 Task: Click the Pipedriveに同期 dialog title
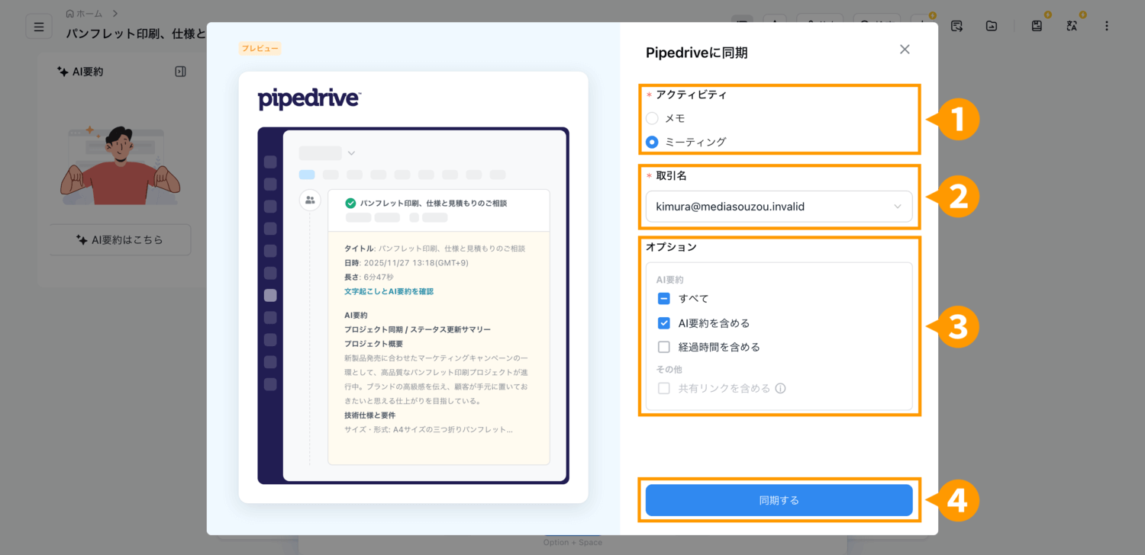click(x=696, y=53)
